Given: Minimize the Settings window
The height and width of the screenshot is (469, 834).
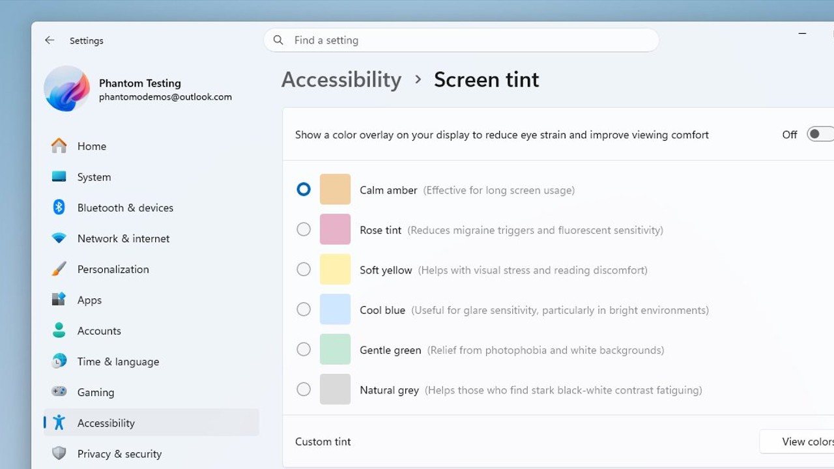Looking at the screenshot, I should [x=802, y=33].
